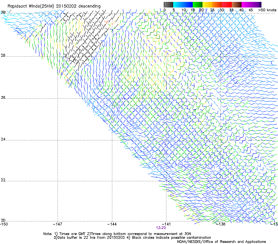Viewport: 278px width, 244px height.
Task: Click the yellow 20-25 knots legend swatch
Action: pyautogui.click(x=207, y=5)
